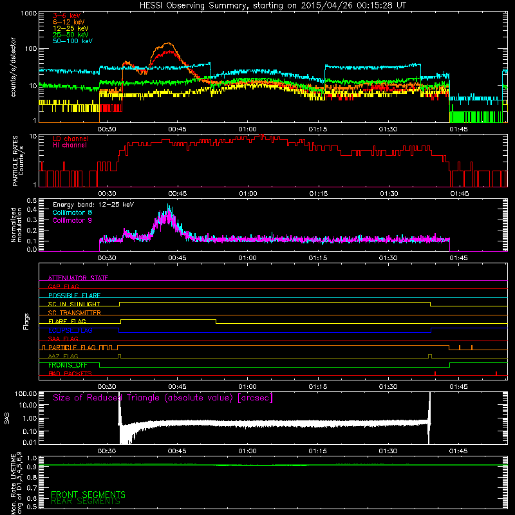Viewport: 515px width, 515px height.
Task: Select the POSSIBLE FLARE flag label
Action: 74,295
